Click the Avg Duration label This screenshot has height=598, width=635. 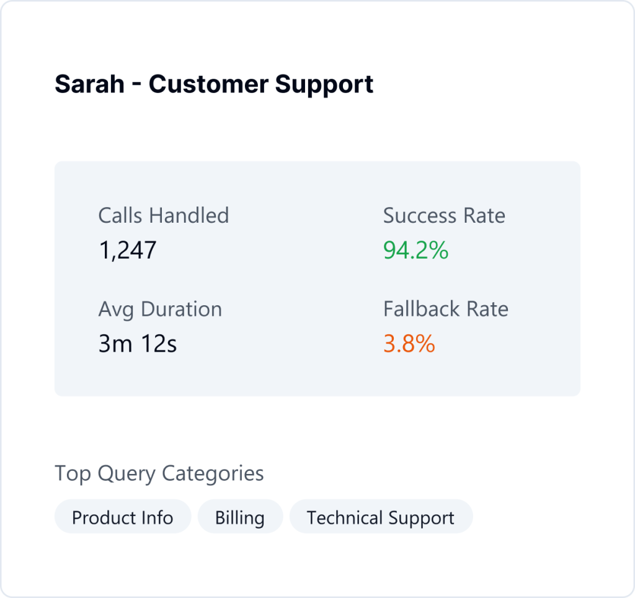(x=160, y=309)
